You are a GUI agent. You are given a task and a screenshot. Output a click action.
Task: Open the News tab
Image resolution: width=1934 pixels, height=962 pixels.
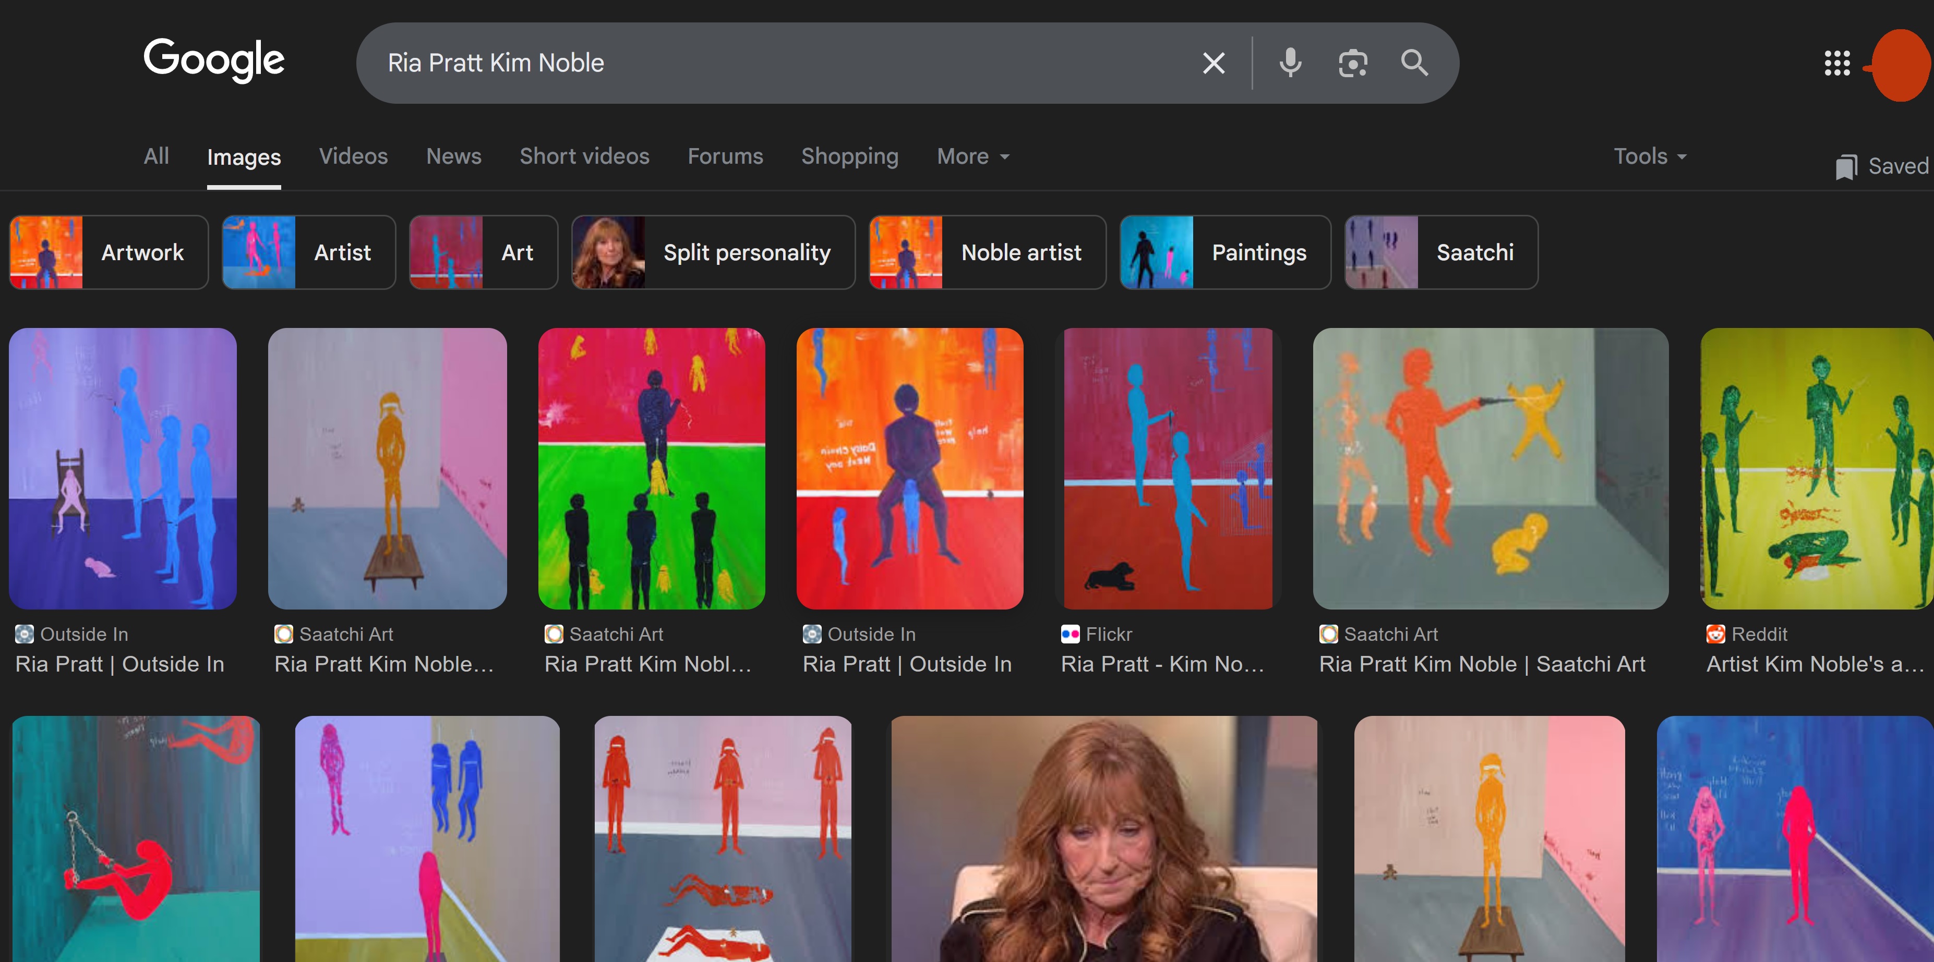point(454,156)
